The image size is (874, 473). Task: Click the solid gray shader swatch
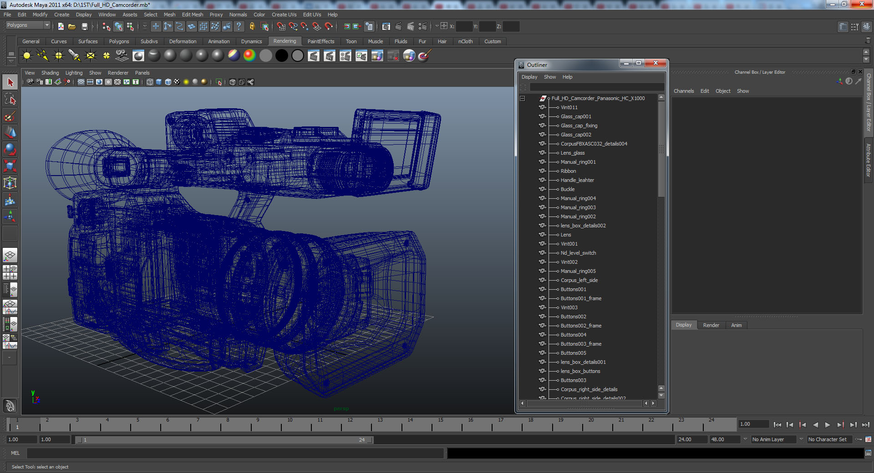click(x=265, y=55)
